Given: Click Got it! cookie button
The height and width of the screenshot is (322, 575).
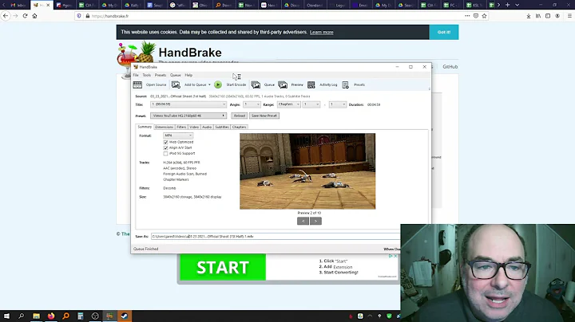Looking at the screenshot, I should [x=444, y=32].
